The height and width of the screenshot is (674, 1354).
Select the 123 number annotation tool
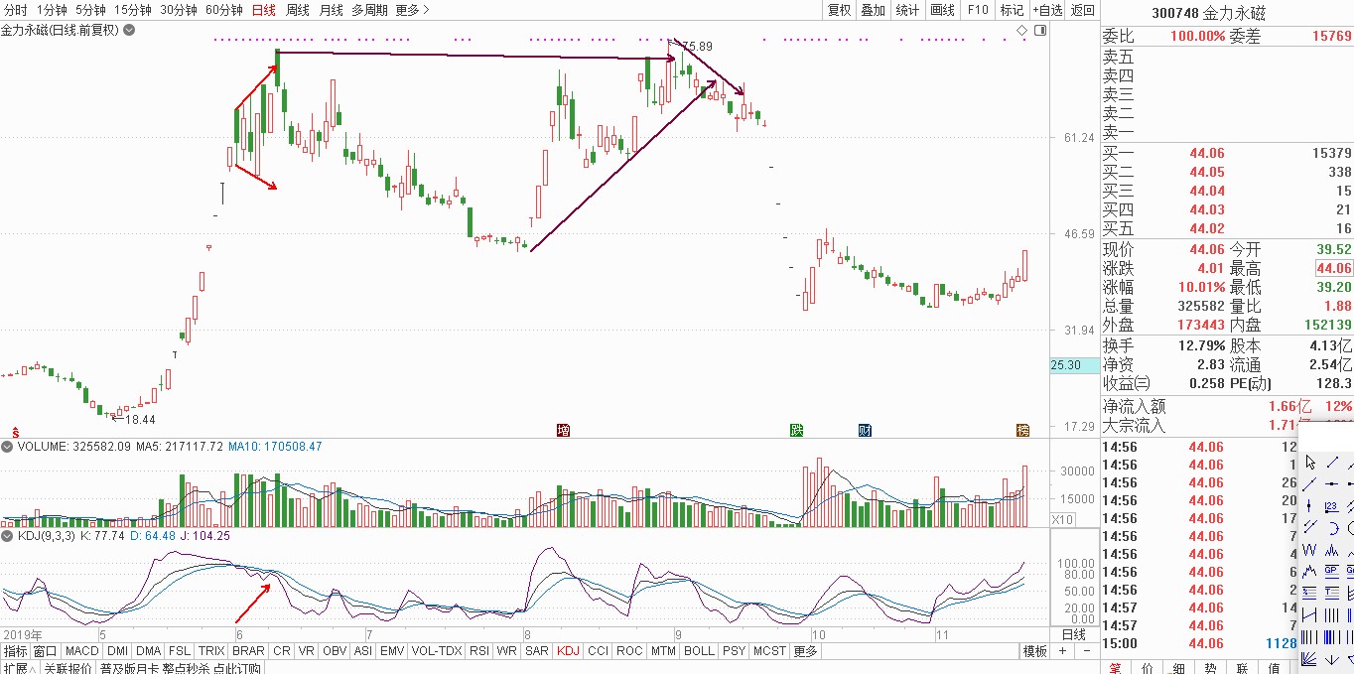[x=1332, y=506]
